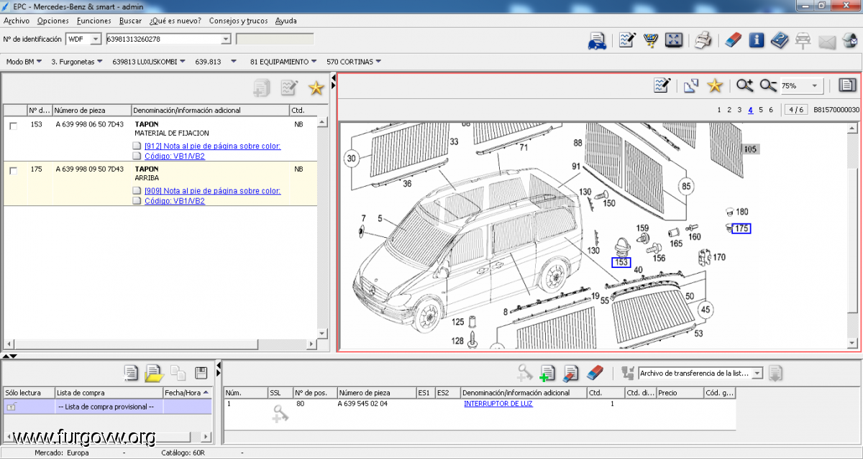Open the Archivo menu

point(17,21)
